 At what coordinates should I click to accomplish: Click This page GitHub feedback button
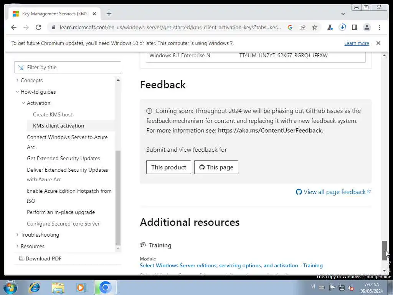pos(216,167)
